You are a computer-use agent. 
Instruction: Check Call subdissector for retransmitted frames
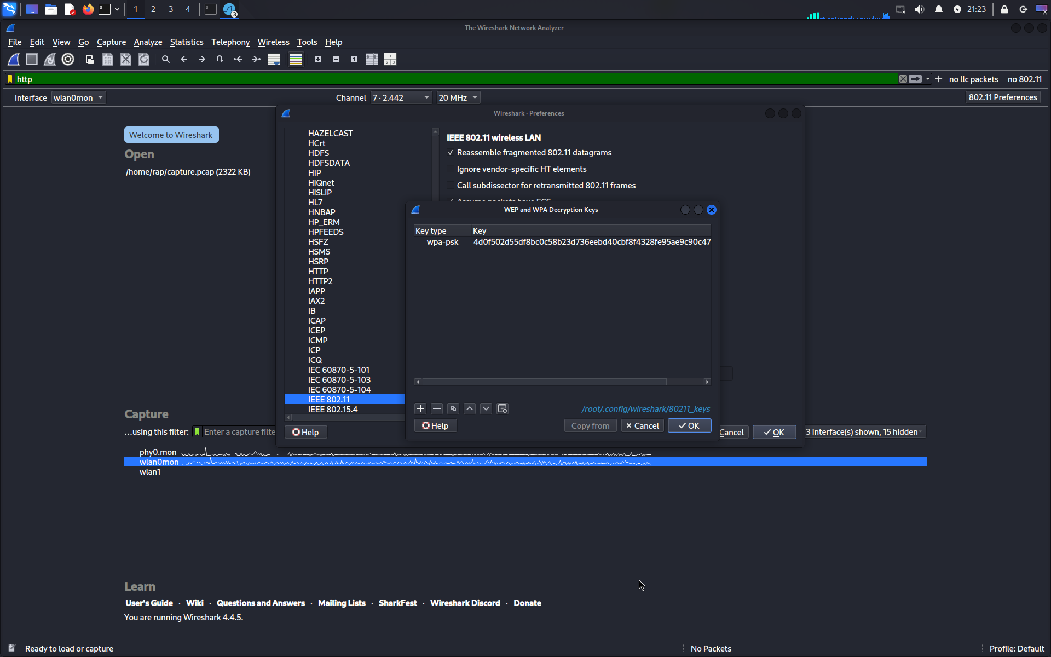point(451,186)
